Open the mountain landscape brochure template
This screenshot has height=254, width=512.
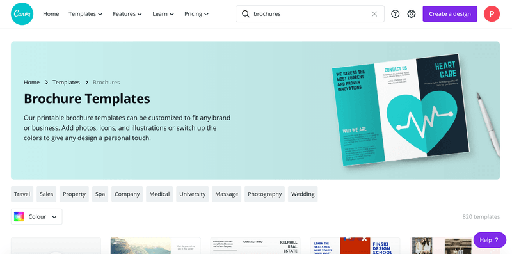[156, 246]
